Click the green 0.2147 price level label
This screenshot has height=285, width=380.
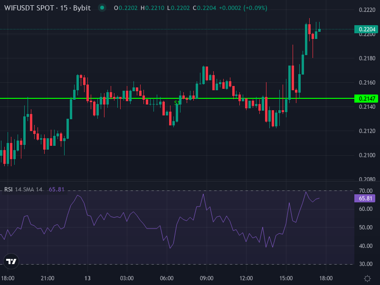[366, 98]
